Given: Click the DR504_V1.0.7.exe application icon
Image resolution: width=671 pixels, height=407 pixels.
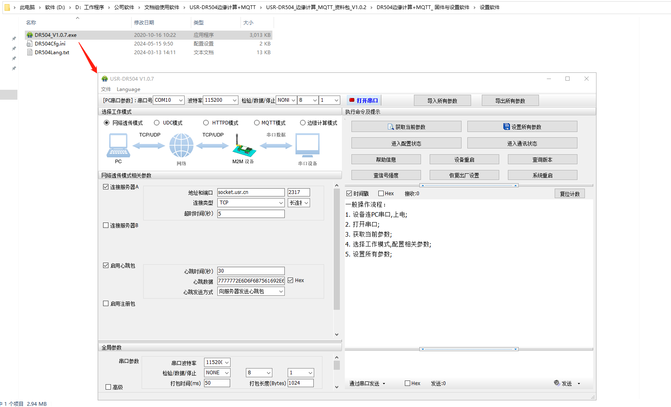Looking at the screenshot, I should pyautogui.click(x=30, y=35).
